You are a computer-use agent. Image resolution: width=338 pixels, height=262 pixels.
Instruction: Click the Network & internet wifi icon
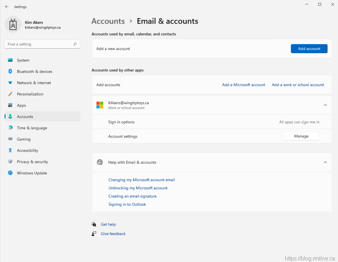tap(10, 83)
